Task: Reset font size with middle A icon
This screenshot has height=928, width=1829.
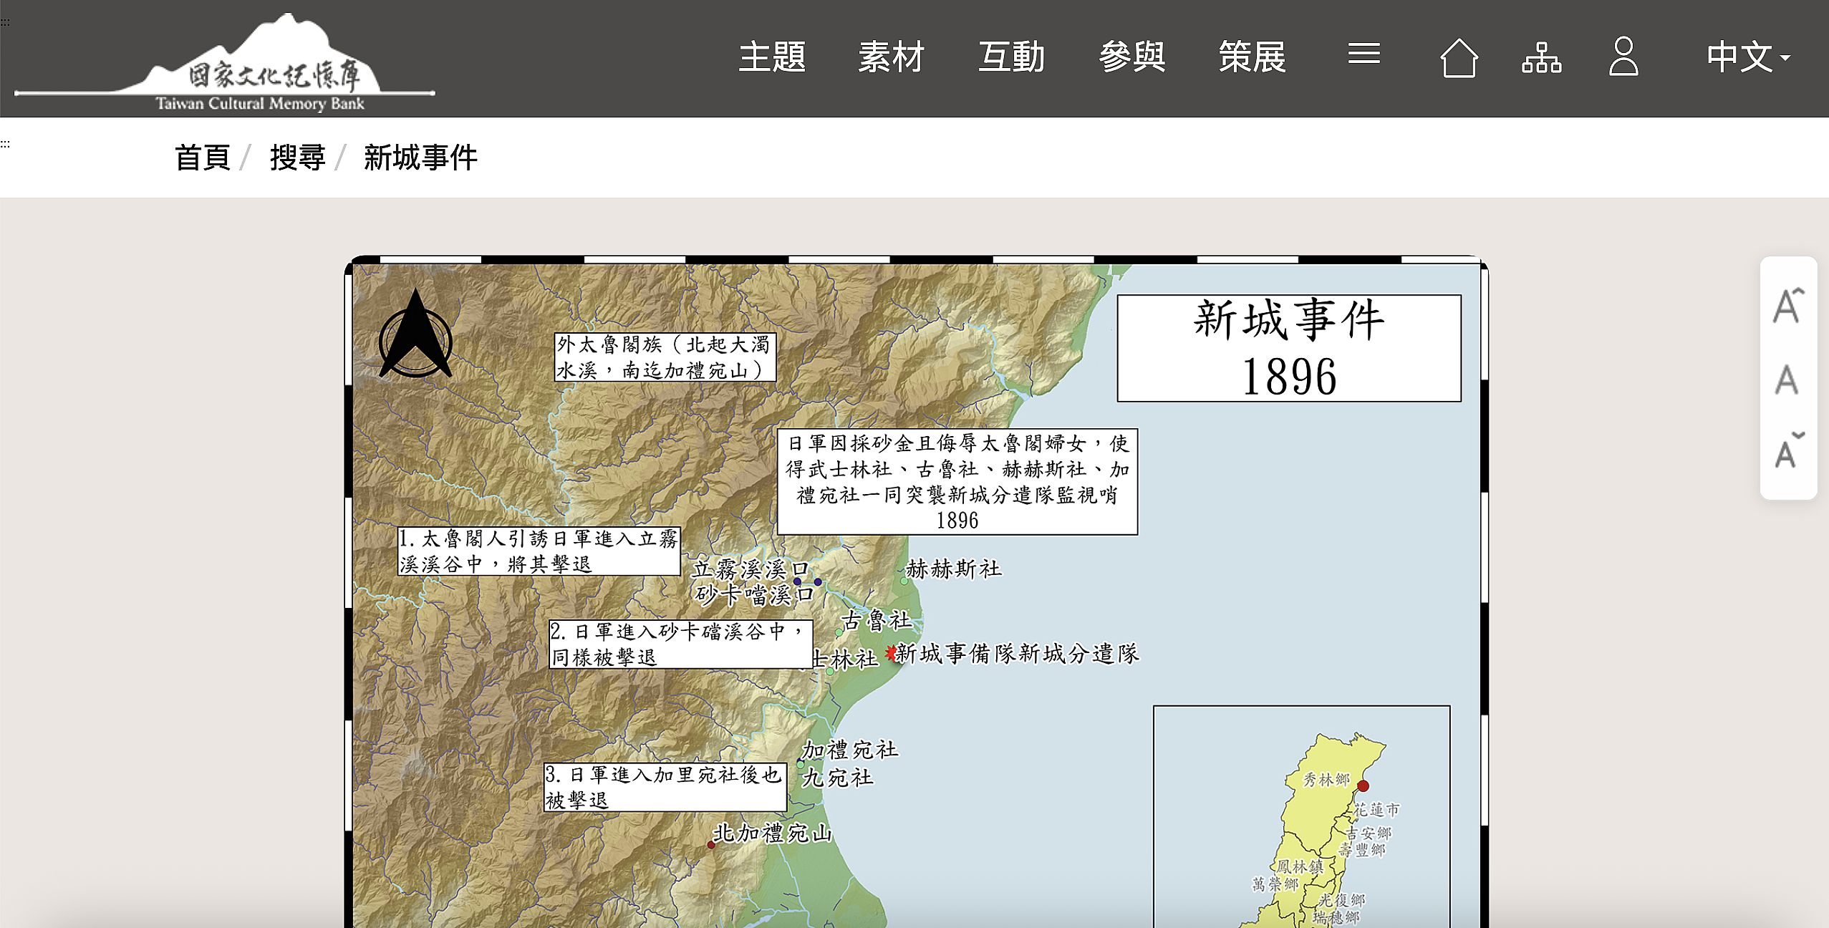Action: point(1787,380)
